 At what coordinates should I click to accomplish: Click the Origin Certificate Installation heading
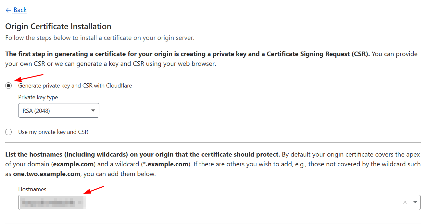tap(58, 26)
